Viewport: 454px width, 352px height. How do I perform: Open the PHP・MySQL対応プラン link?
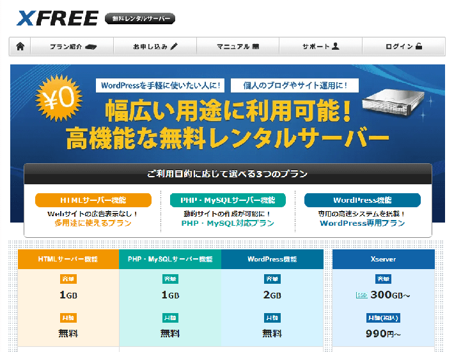(x=228, y=223)
